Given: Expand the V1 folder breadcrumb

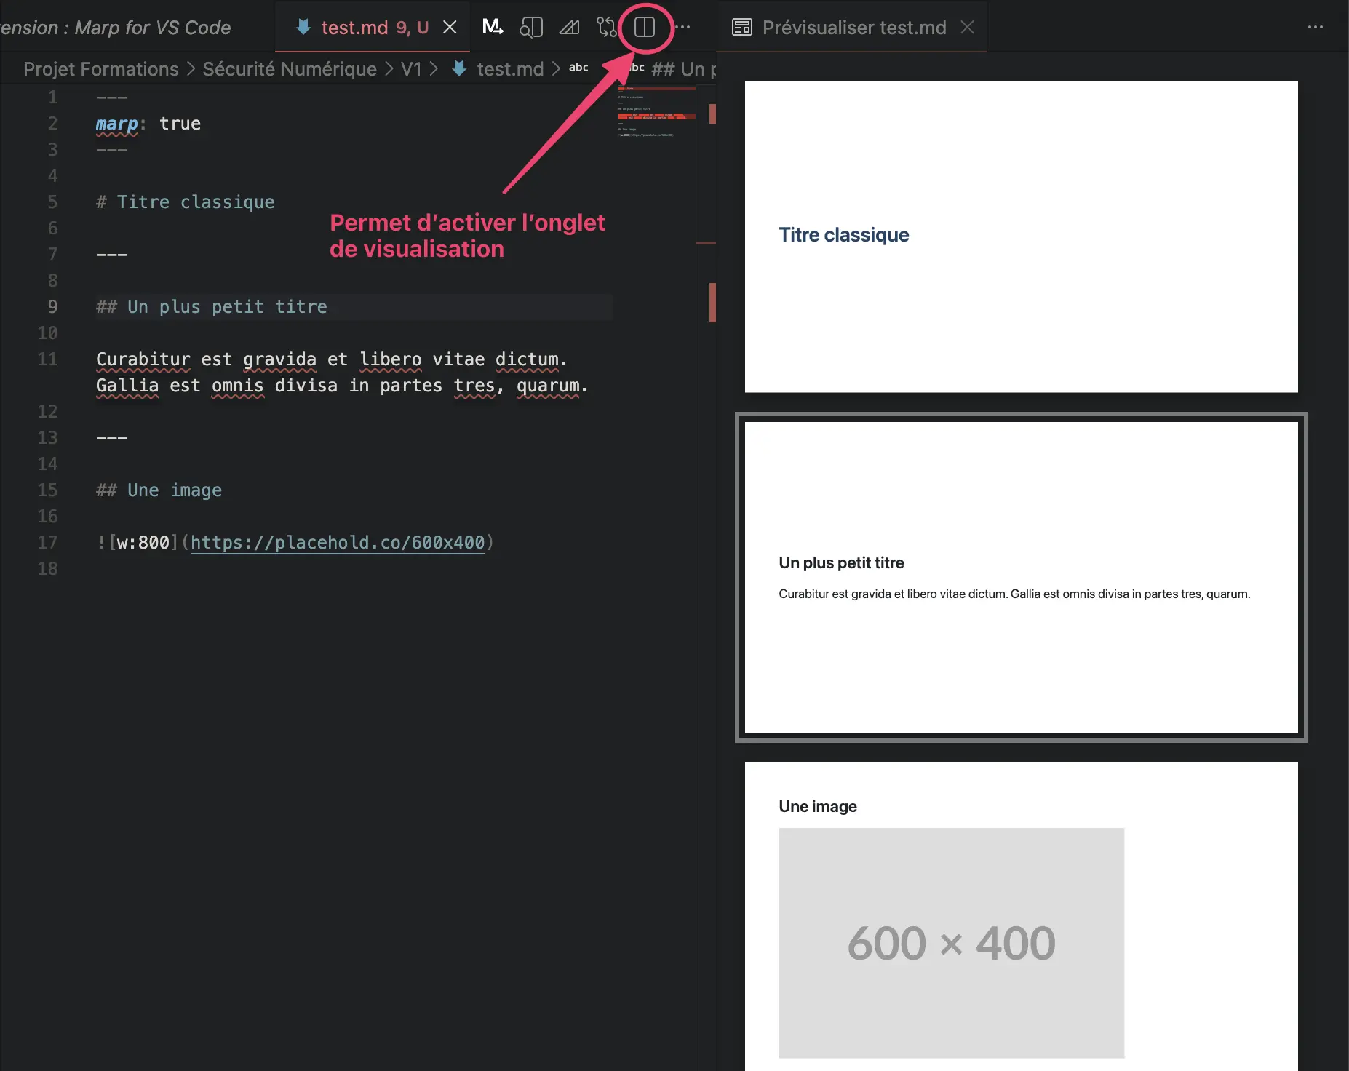Looking at the screenshot, I should pos(411,69).
